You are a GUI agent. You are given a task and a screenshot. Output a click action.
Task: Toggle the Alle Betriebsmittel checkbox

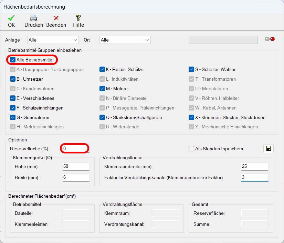(x=13, y=60)
